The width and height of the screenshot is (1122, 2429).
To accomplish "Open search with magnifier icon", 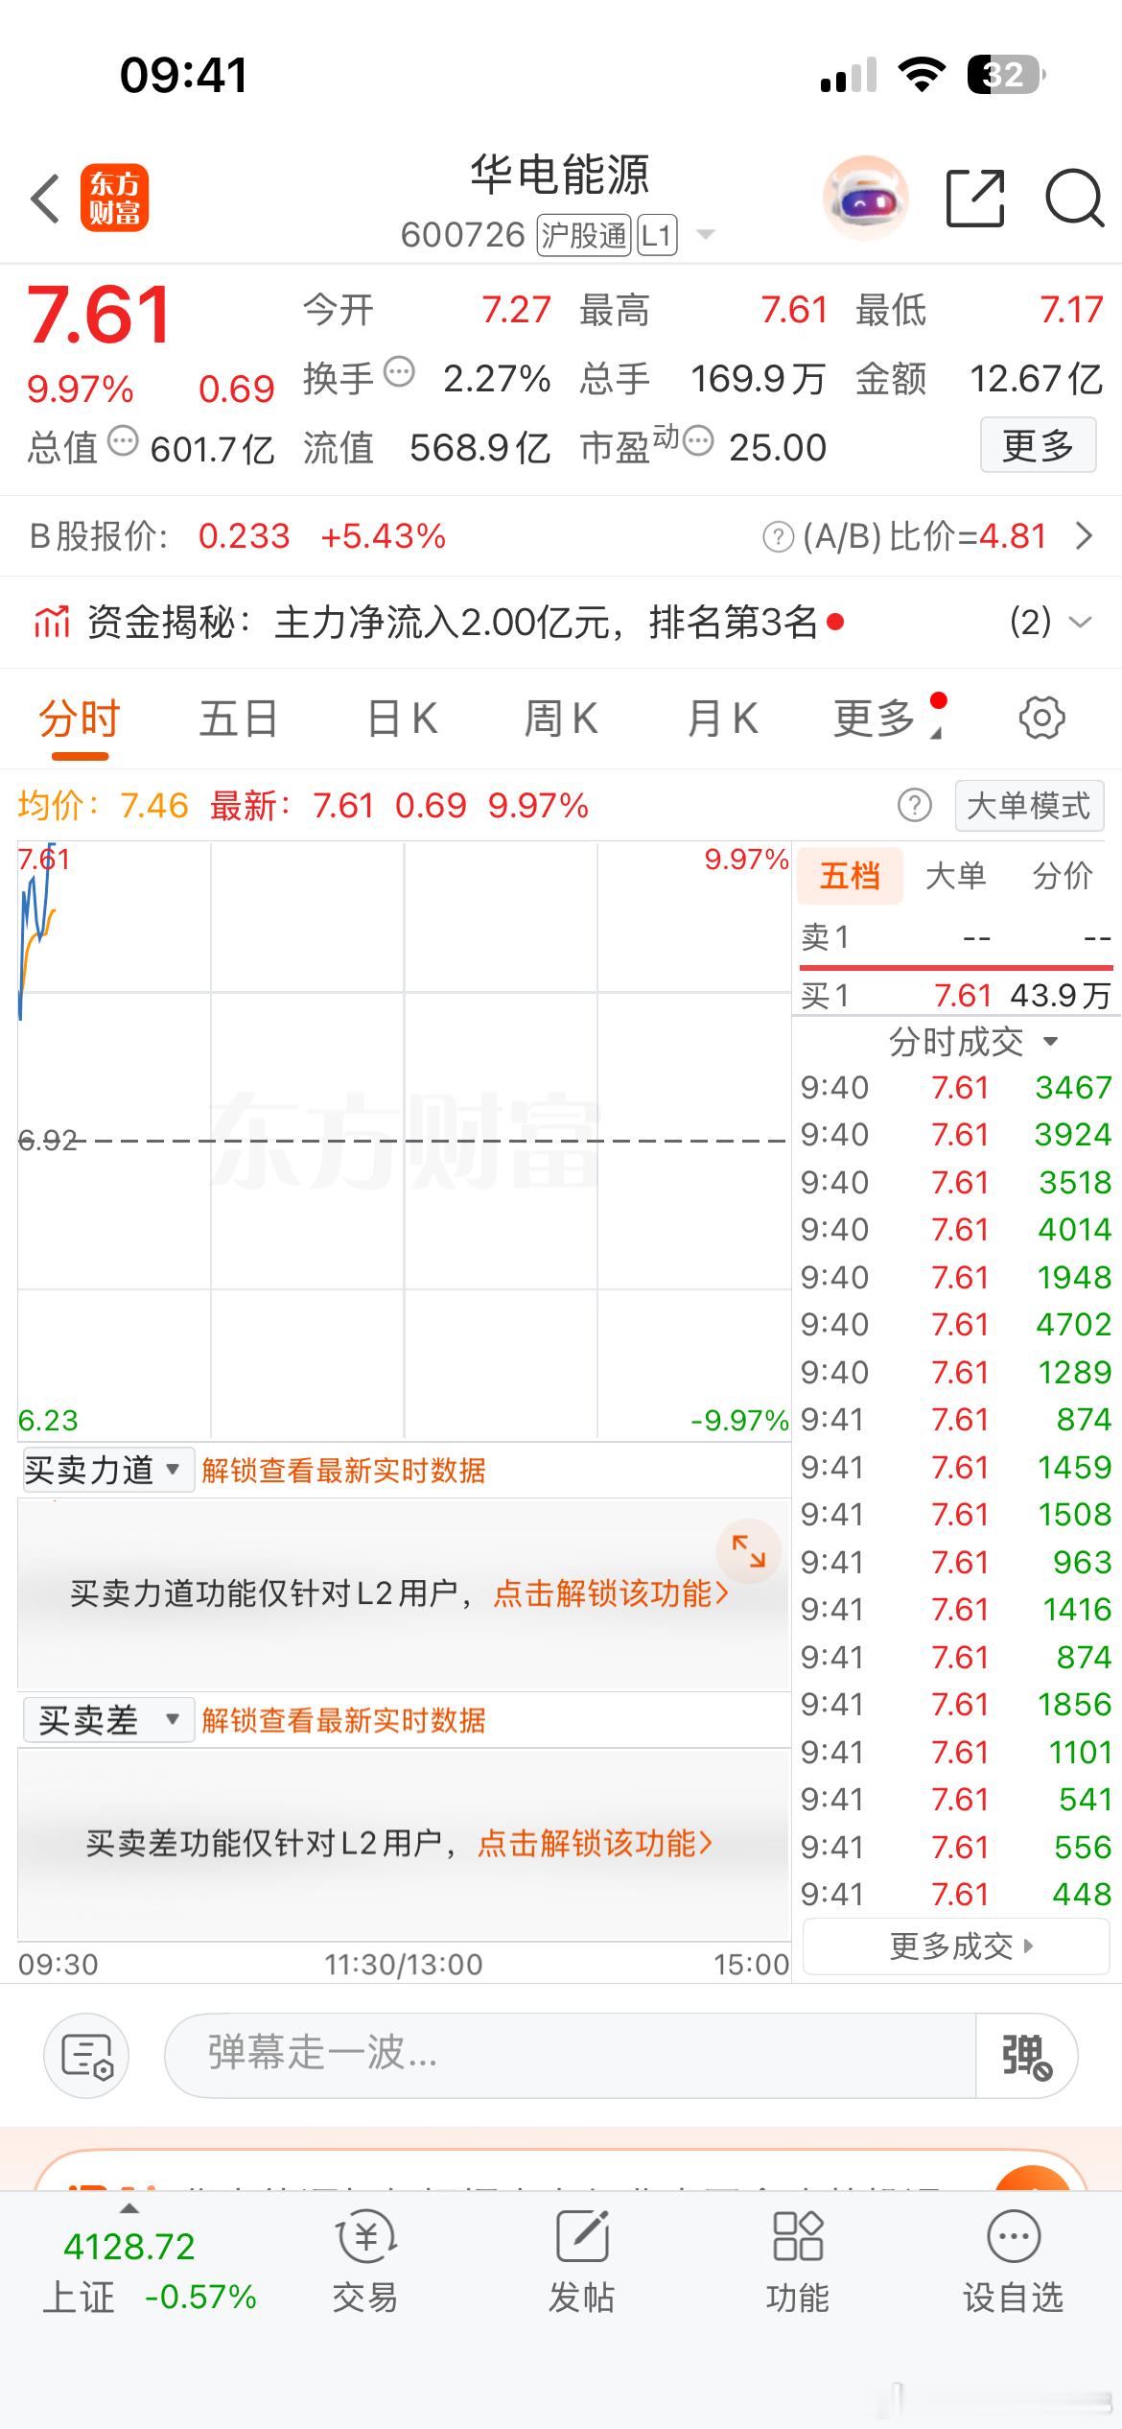I will (x=1074, y=199).
